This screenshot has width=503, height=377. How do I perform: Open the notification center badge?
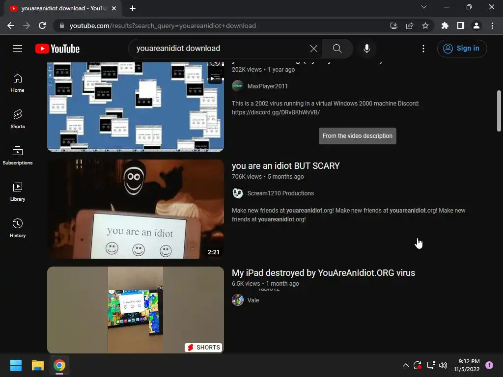(489, 365)
